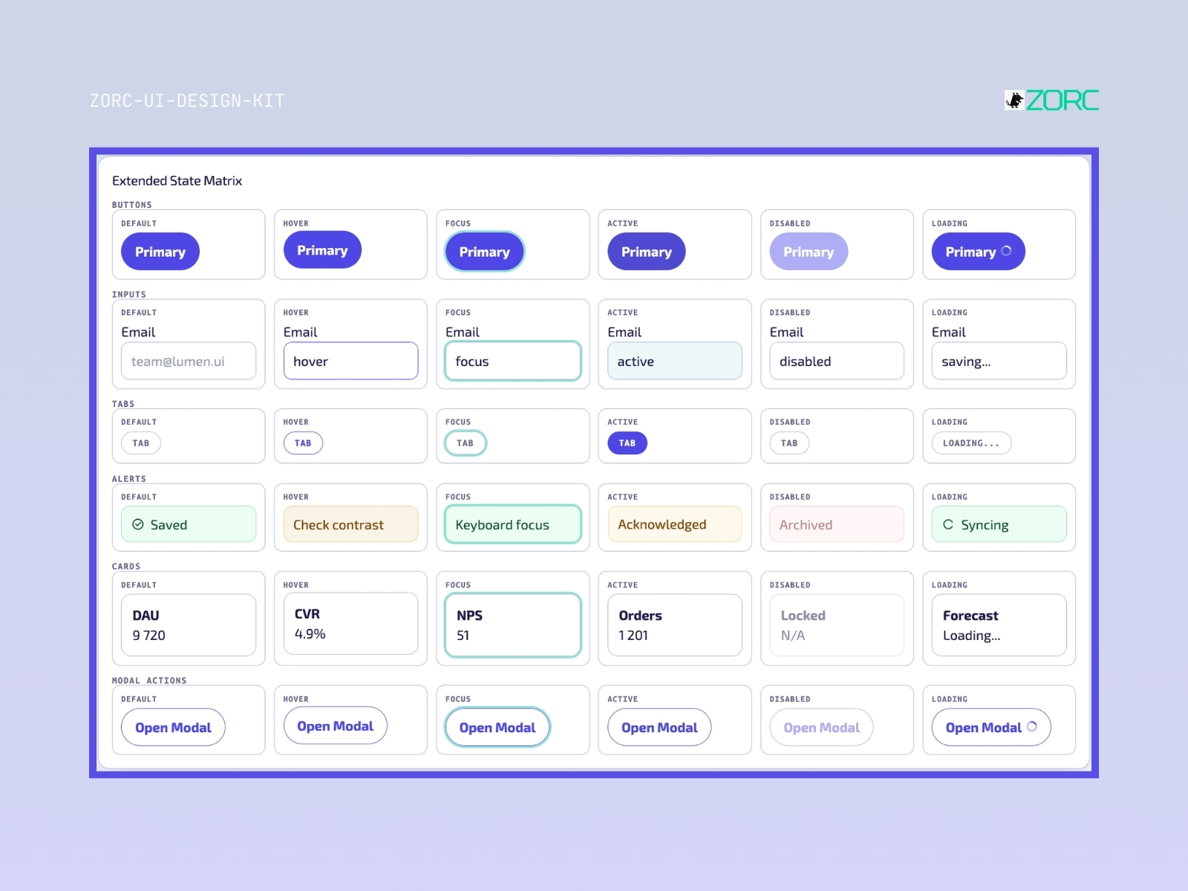
Task: Click the hover-state Open Modal button
Action: point(336,726)
